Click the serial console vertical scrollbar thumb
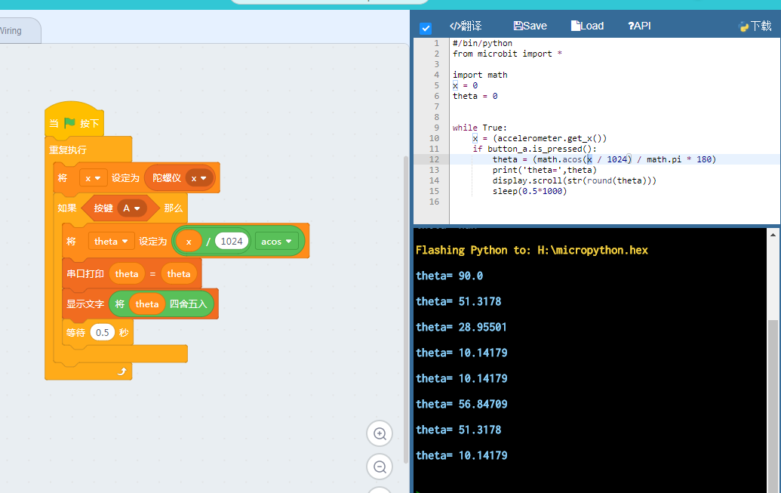 click(773, 405)
